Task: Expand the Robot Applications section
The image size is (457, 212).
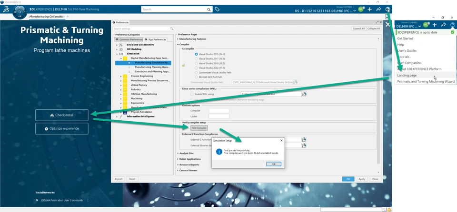Action: (178, 159)
